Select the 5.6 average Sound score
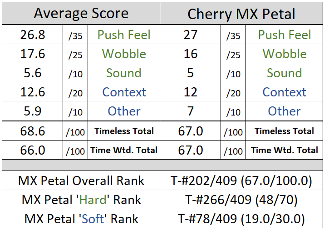The width and height of the screenshot is (324, 231). pyautogui.click(x=33, y=73)
